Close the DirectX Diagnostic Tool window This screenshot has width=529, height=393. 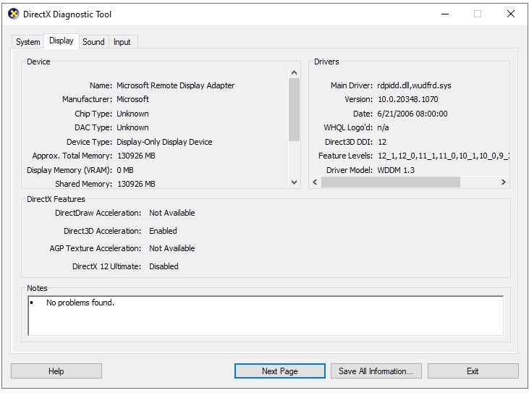click(511, 14)
